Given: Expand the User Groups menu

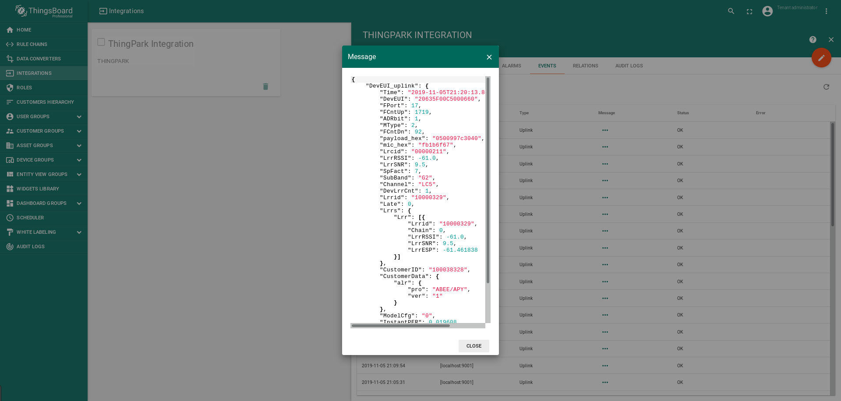Looking at the screenshot, I should pos(79,117).
